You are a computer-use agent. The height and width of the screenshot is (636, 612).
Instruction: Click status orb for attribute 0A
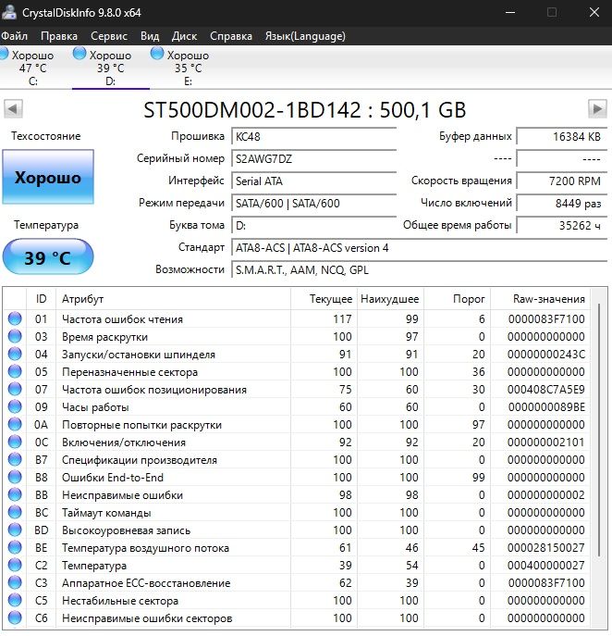click(15, 424)
